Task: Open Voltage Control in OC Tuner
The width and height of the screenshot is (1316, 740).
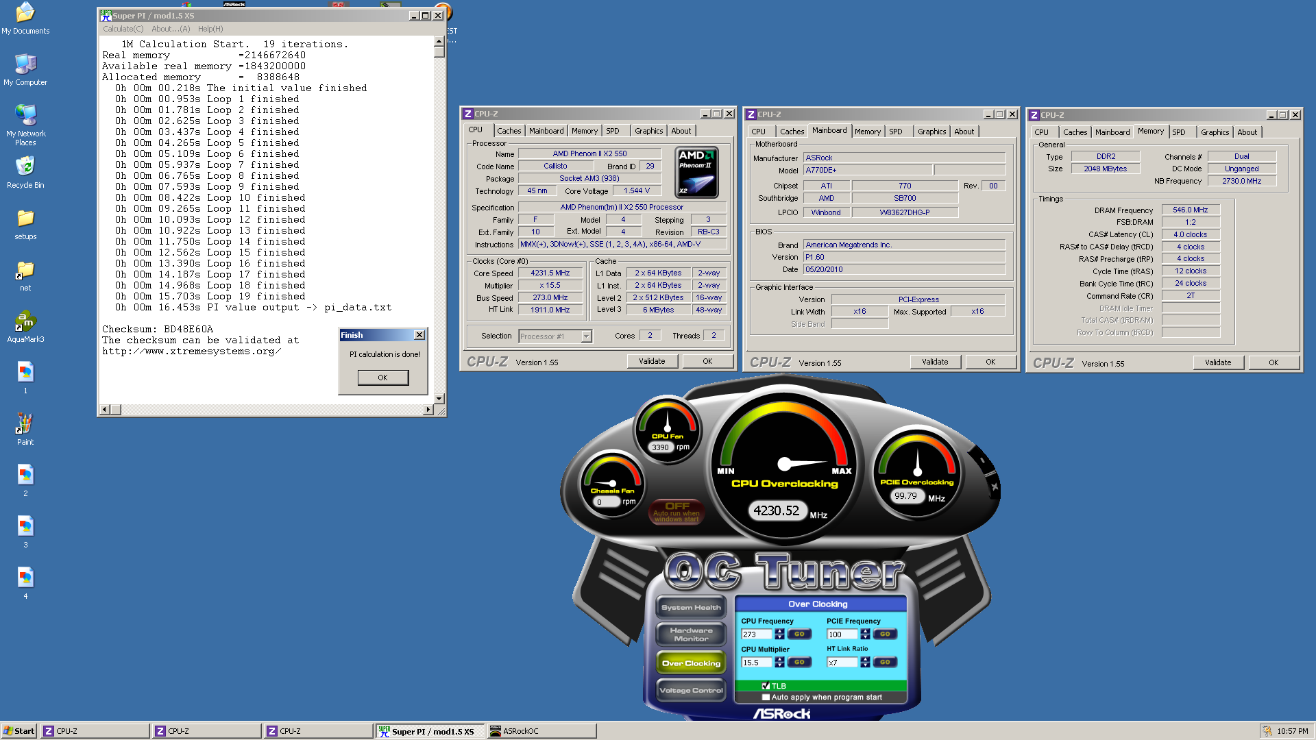Action: coord(691,690)
